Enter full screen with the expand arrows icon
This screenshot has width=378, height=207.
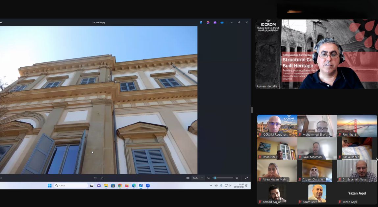point(246,178)
